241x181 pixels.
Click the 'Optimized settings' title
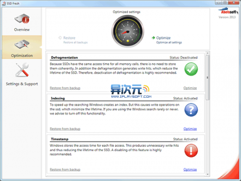[x=127, y=12]
